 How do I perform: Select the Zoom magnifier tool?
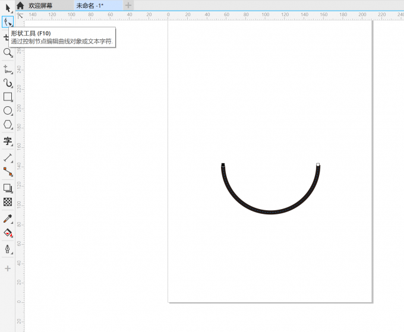8,53
